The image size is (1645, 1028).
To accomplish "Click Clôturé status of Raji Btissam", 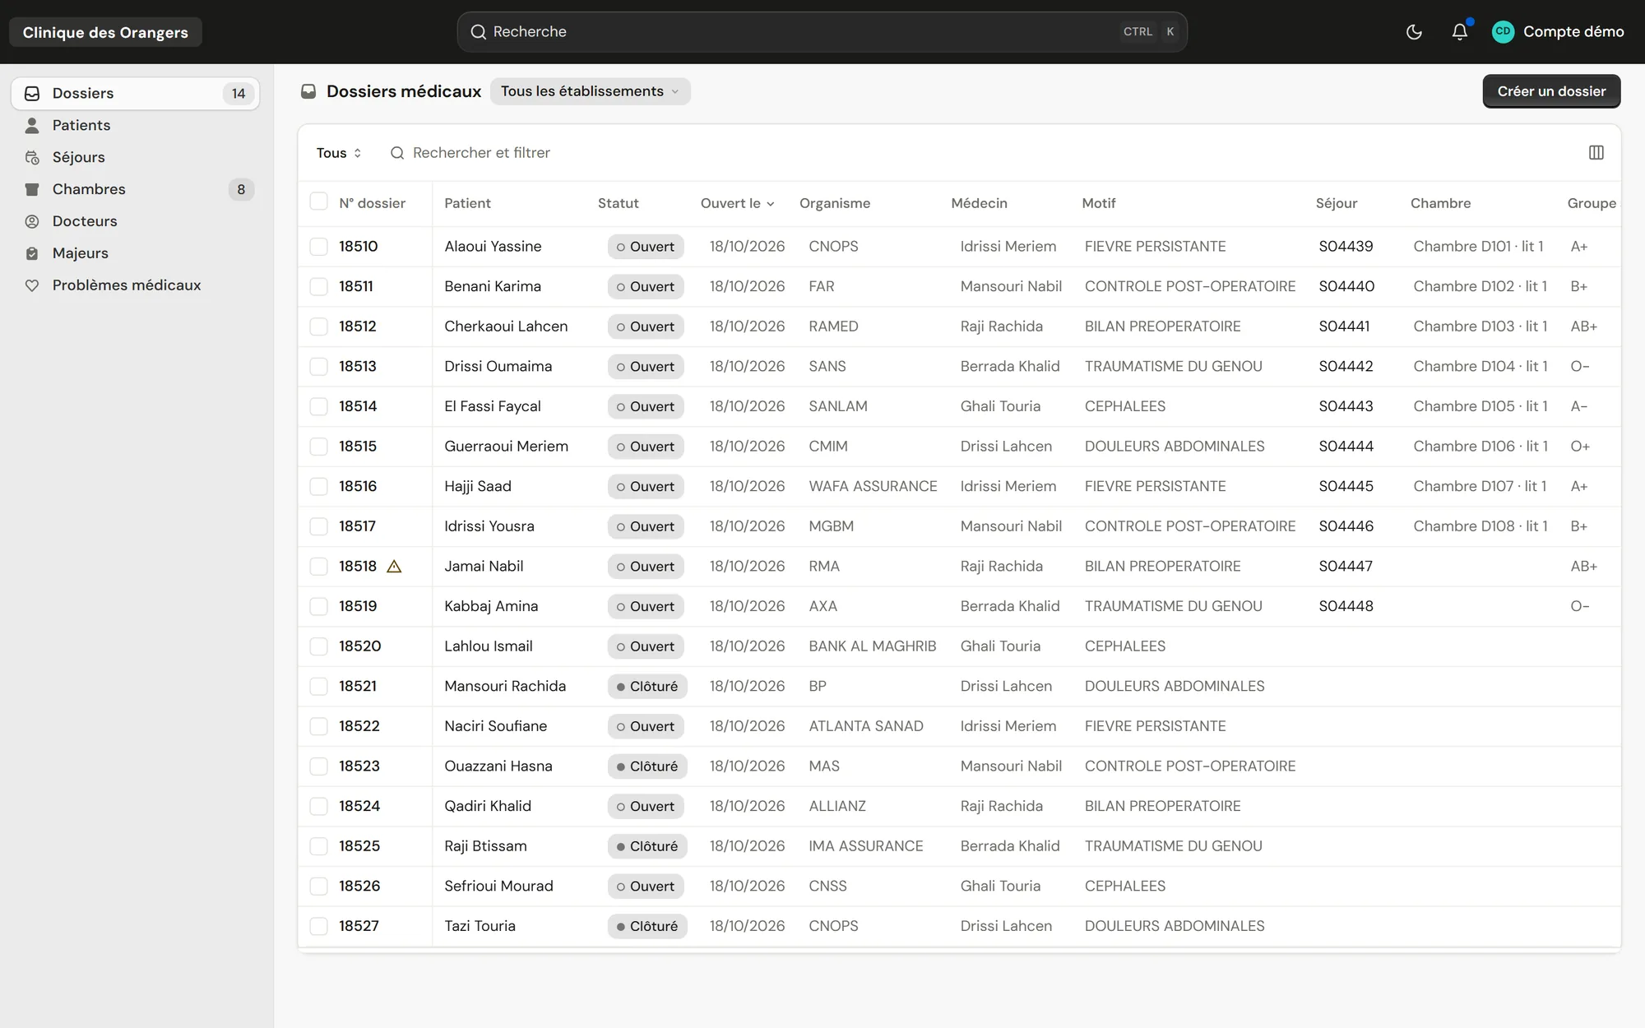I will click(647, 846).
